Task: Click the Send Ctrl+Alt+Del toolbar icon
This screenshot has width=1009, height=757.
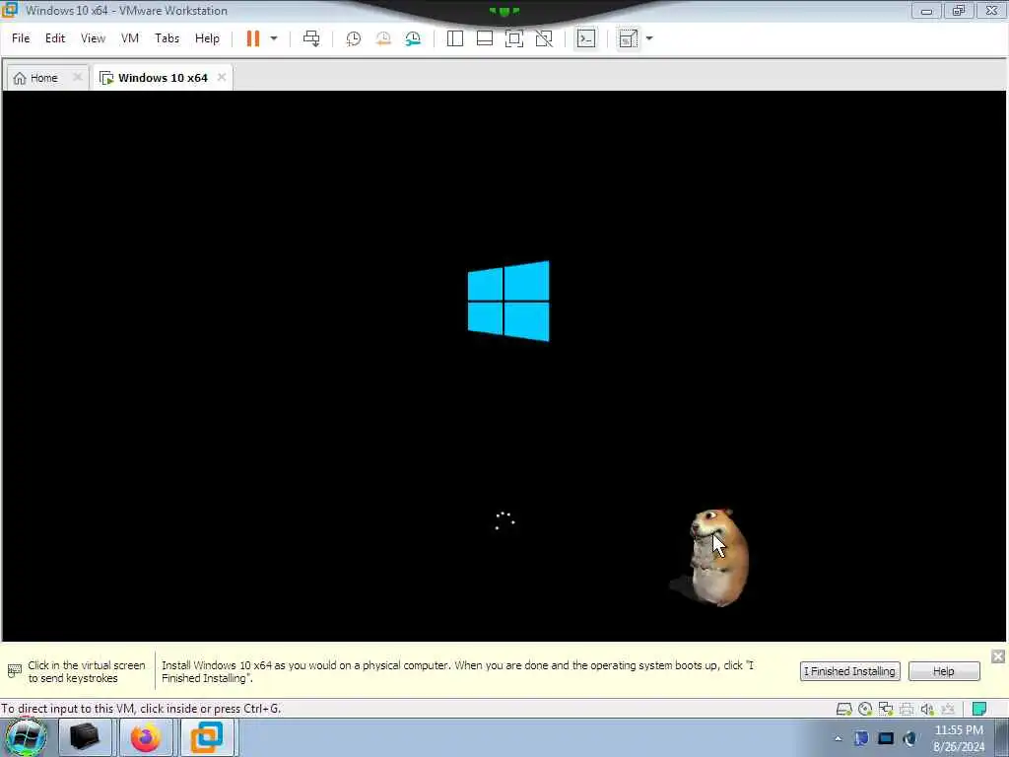Action: (311, 38)
